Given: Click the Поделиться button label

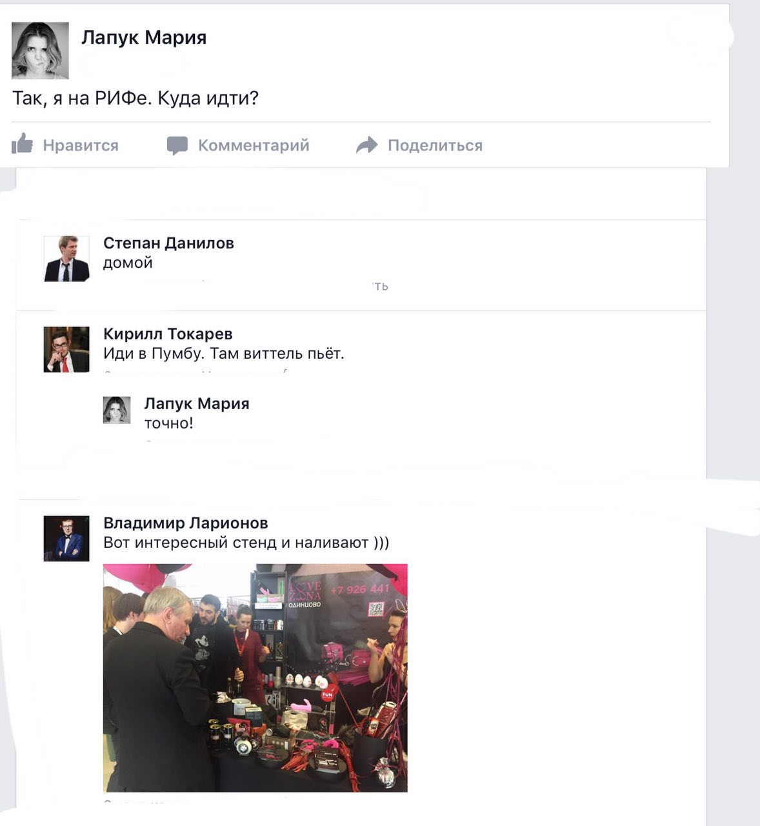Looking at the screenshot, I should click(x=435, y=145).
